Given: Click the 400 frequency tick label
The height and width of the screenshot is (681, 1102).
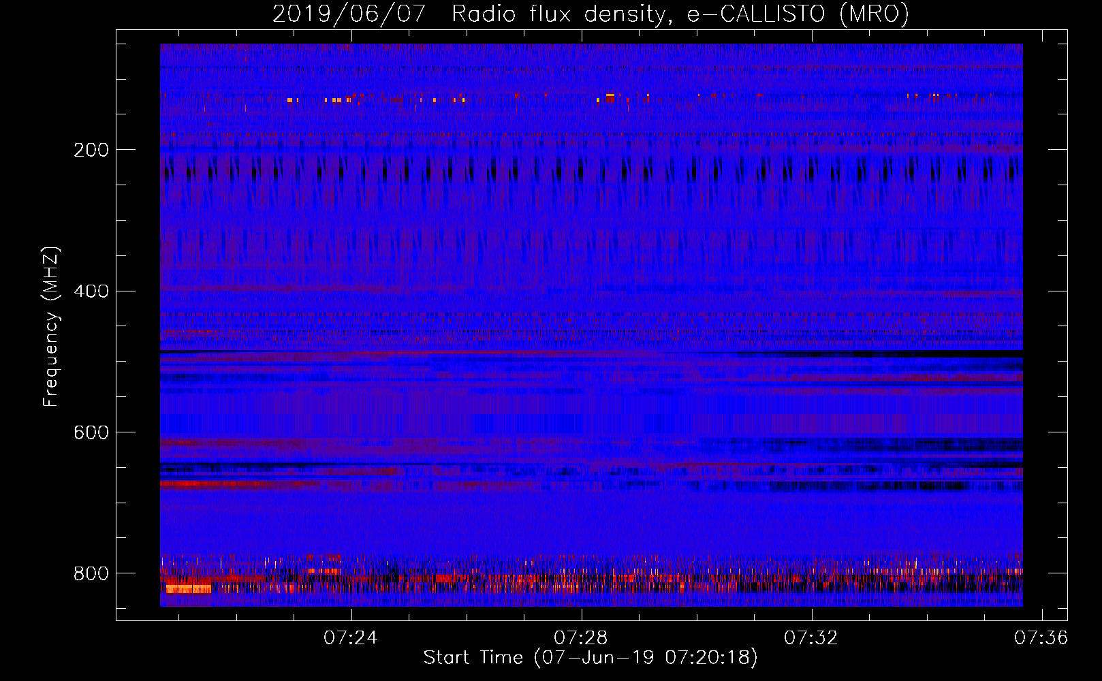Looking at the screenshot, I should click(91, 291).
